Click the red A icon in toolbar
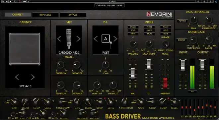219x120 pixels. click(21, 1)
